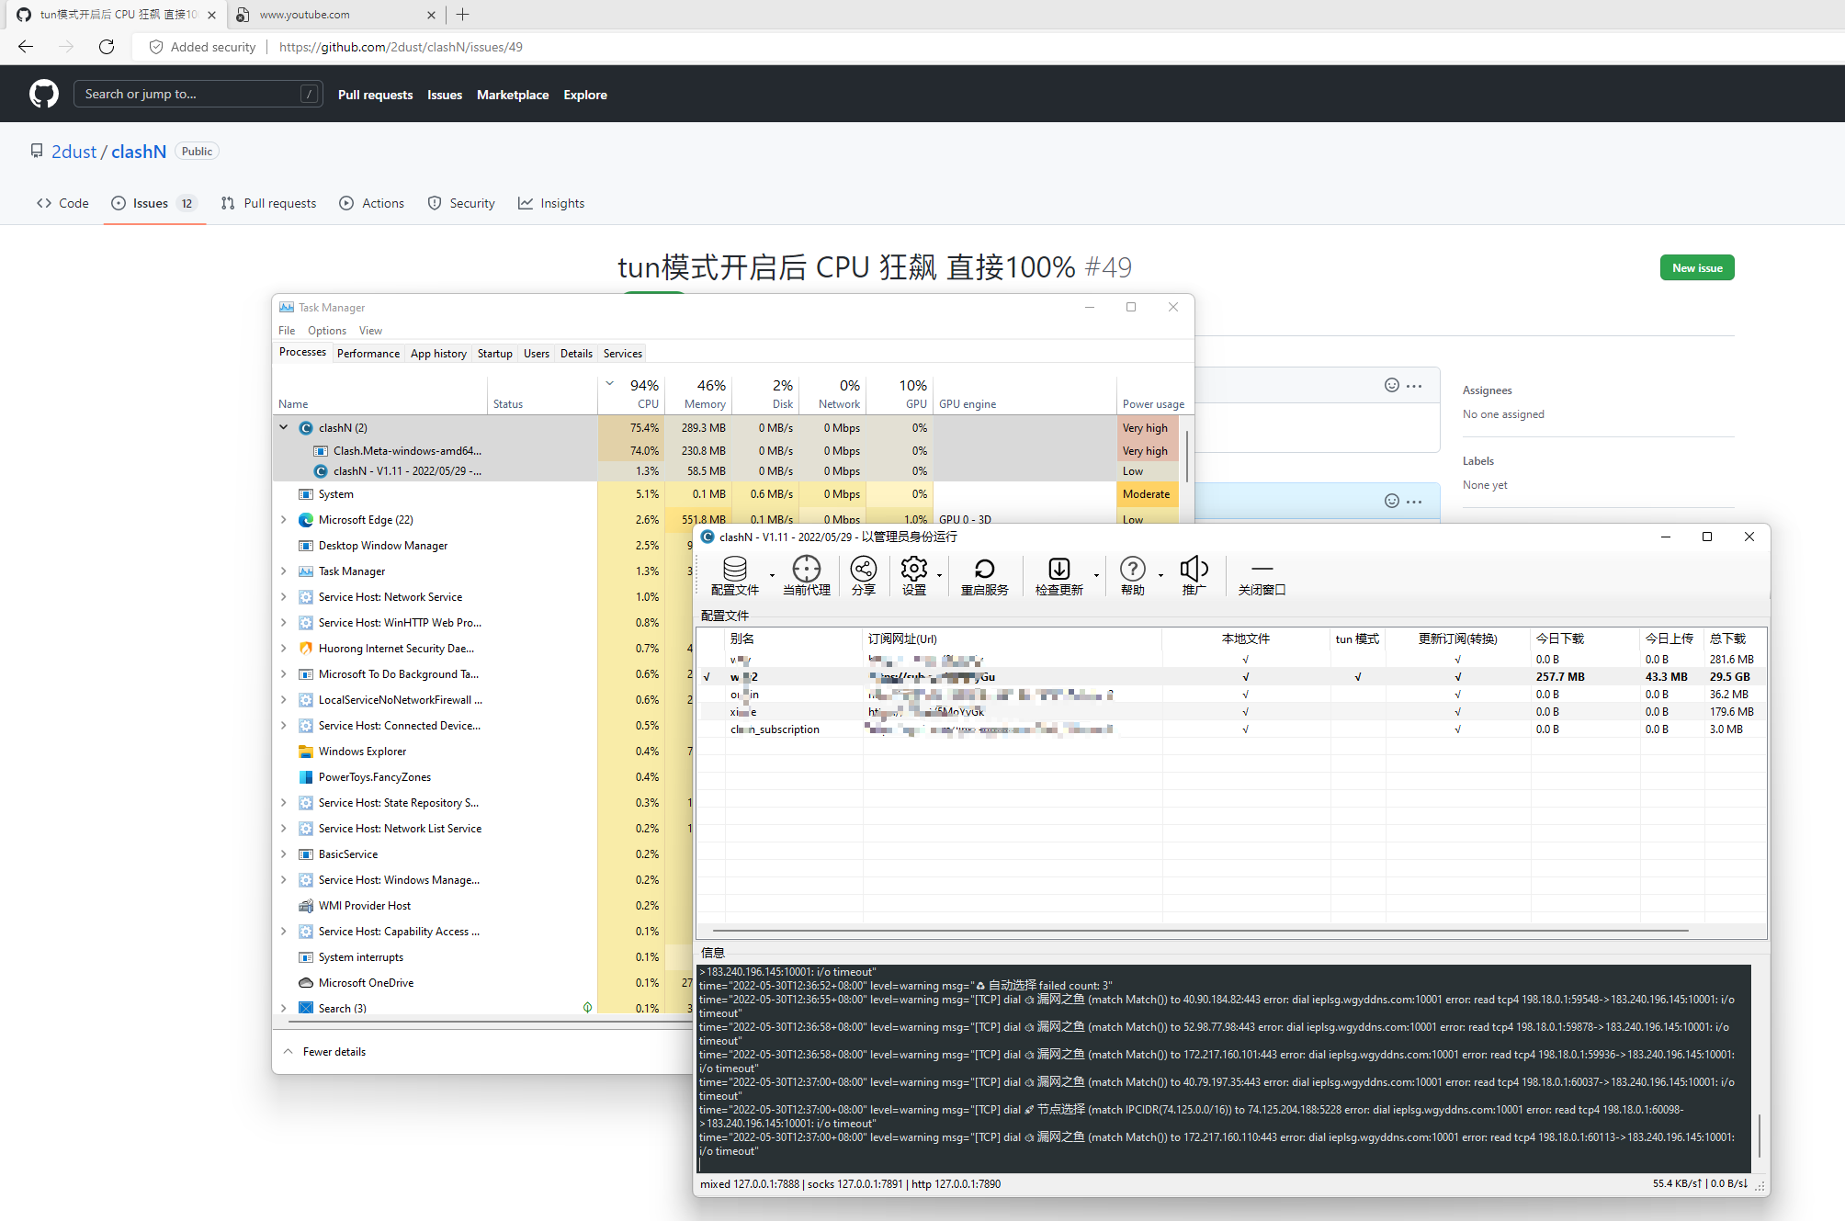Click the 重启服务 restart icon
This screenshot has height=1221, width=1845.
click(x=983, y=570)
